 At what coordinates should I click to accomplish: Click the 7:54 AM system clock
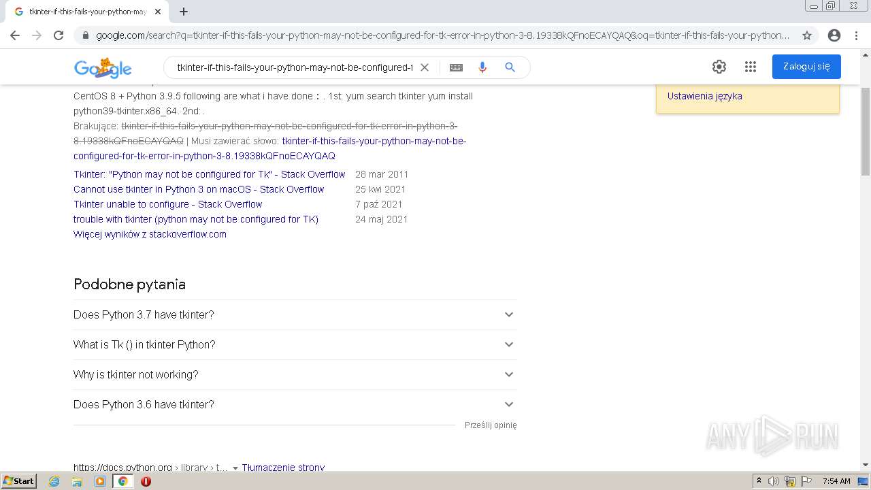(836, 481)
